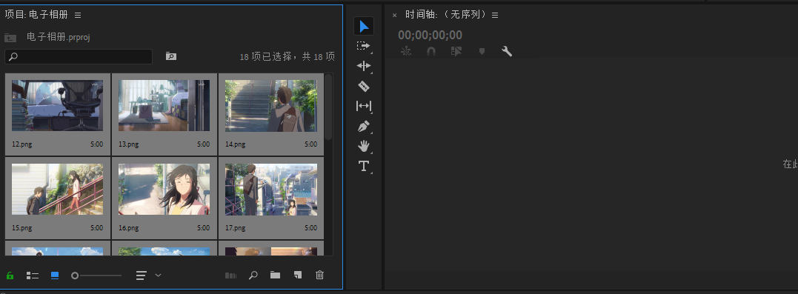The height and width of the screenshot is (294, 798).
Task: Select the Hand tool
Action: [x=363, y=147]
